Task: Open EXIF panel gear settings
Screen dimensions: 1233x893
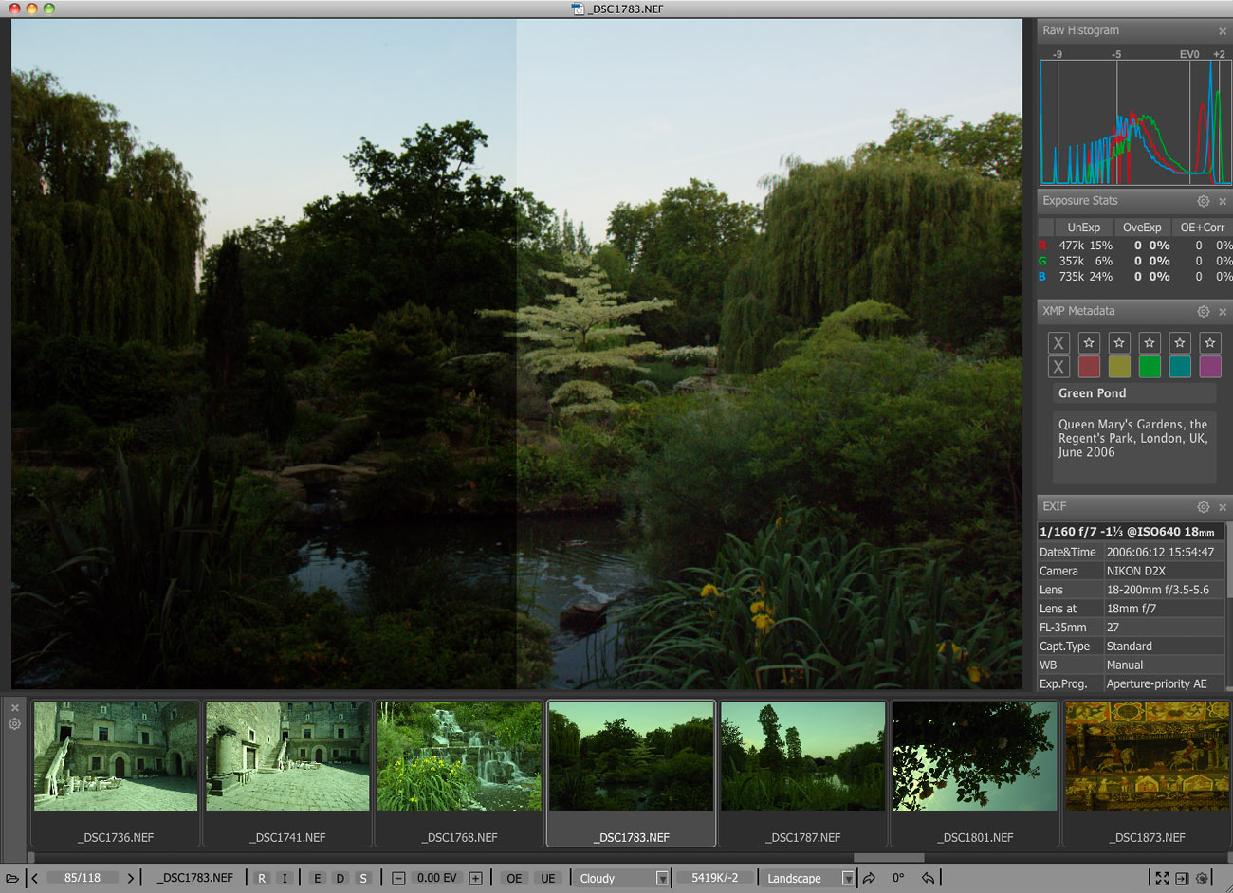Action: click(1203, 506)
